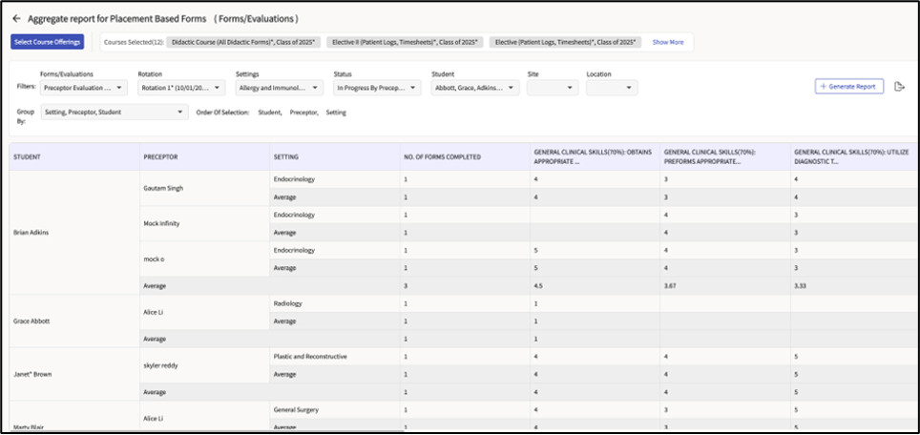920x435 pixels.
Task: Open the Group By dropdown
Action: (x=114, y=113)
